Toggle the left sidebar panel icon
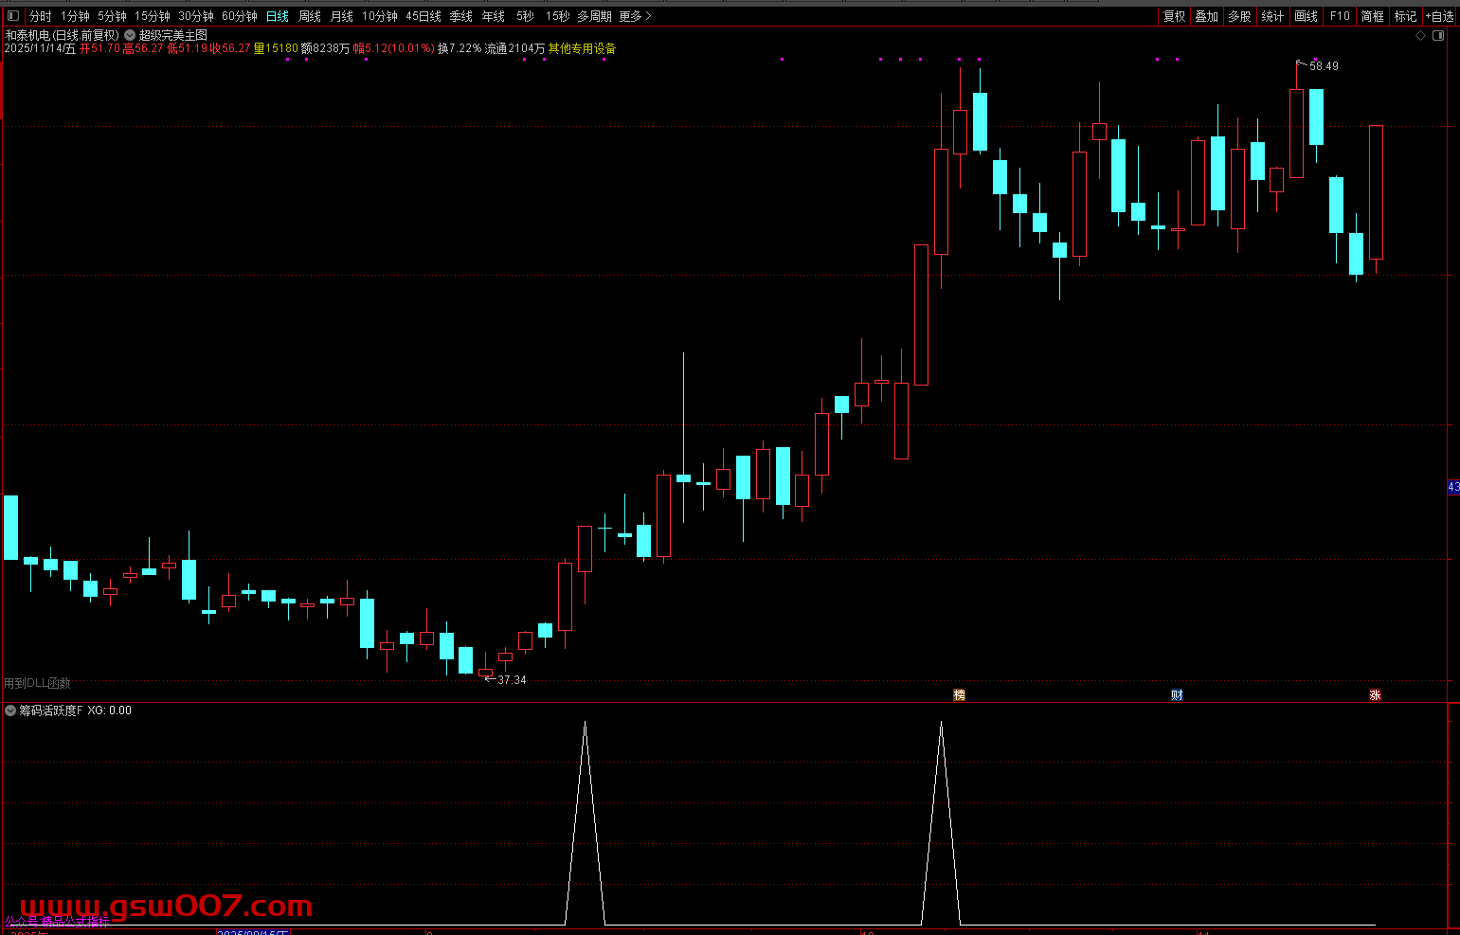 click(12, 16)
